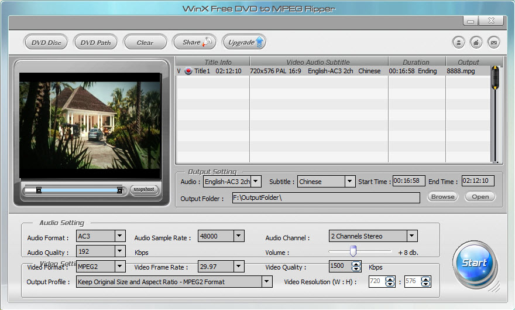Click the Video Quality 1500 value field
This screenshot has width=515, height=310.
pyautogui.click(x=340, y=266)
